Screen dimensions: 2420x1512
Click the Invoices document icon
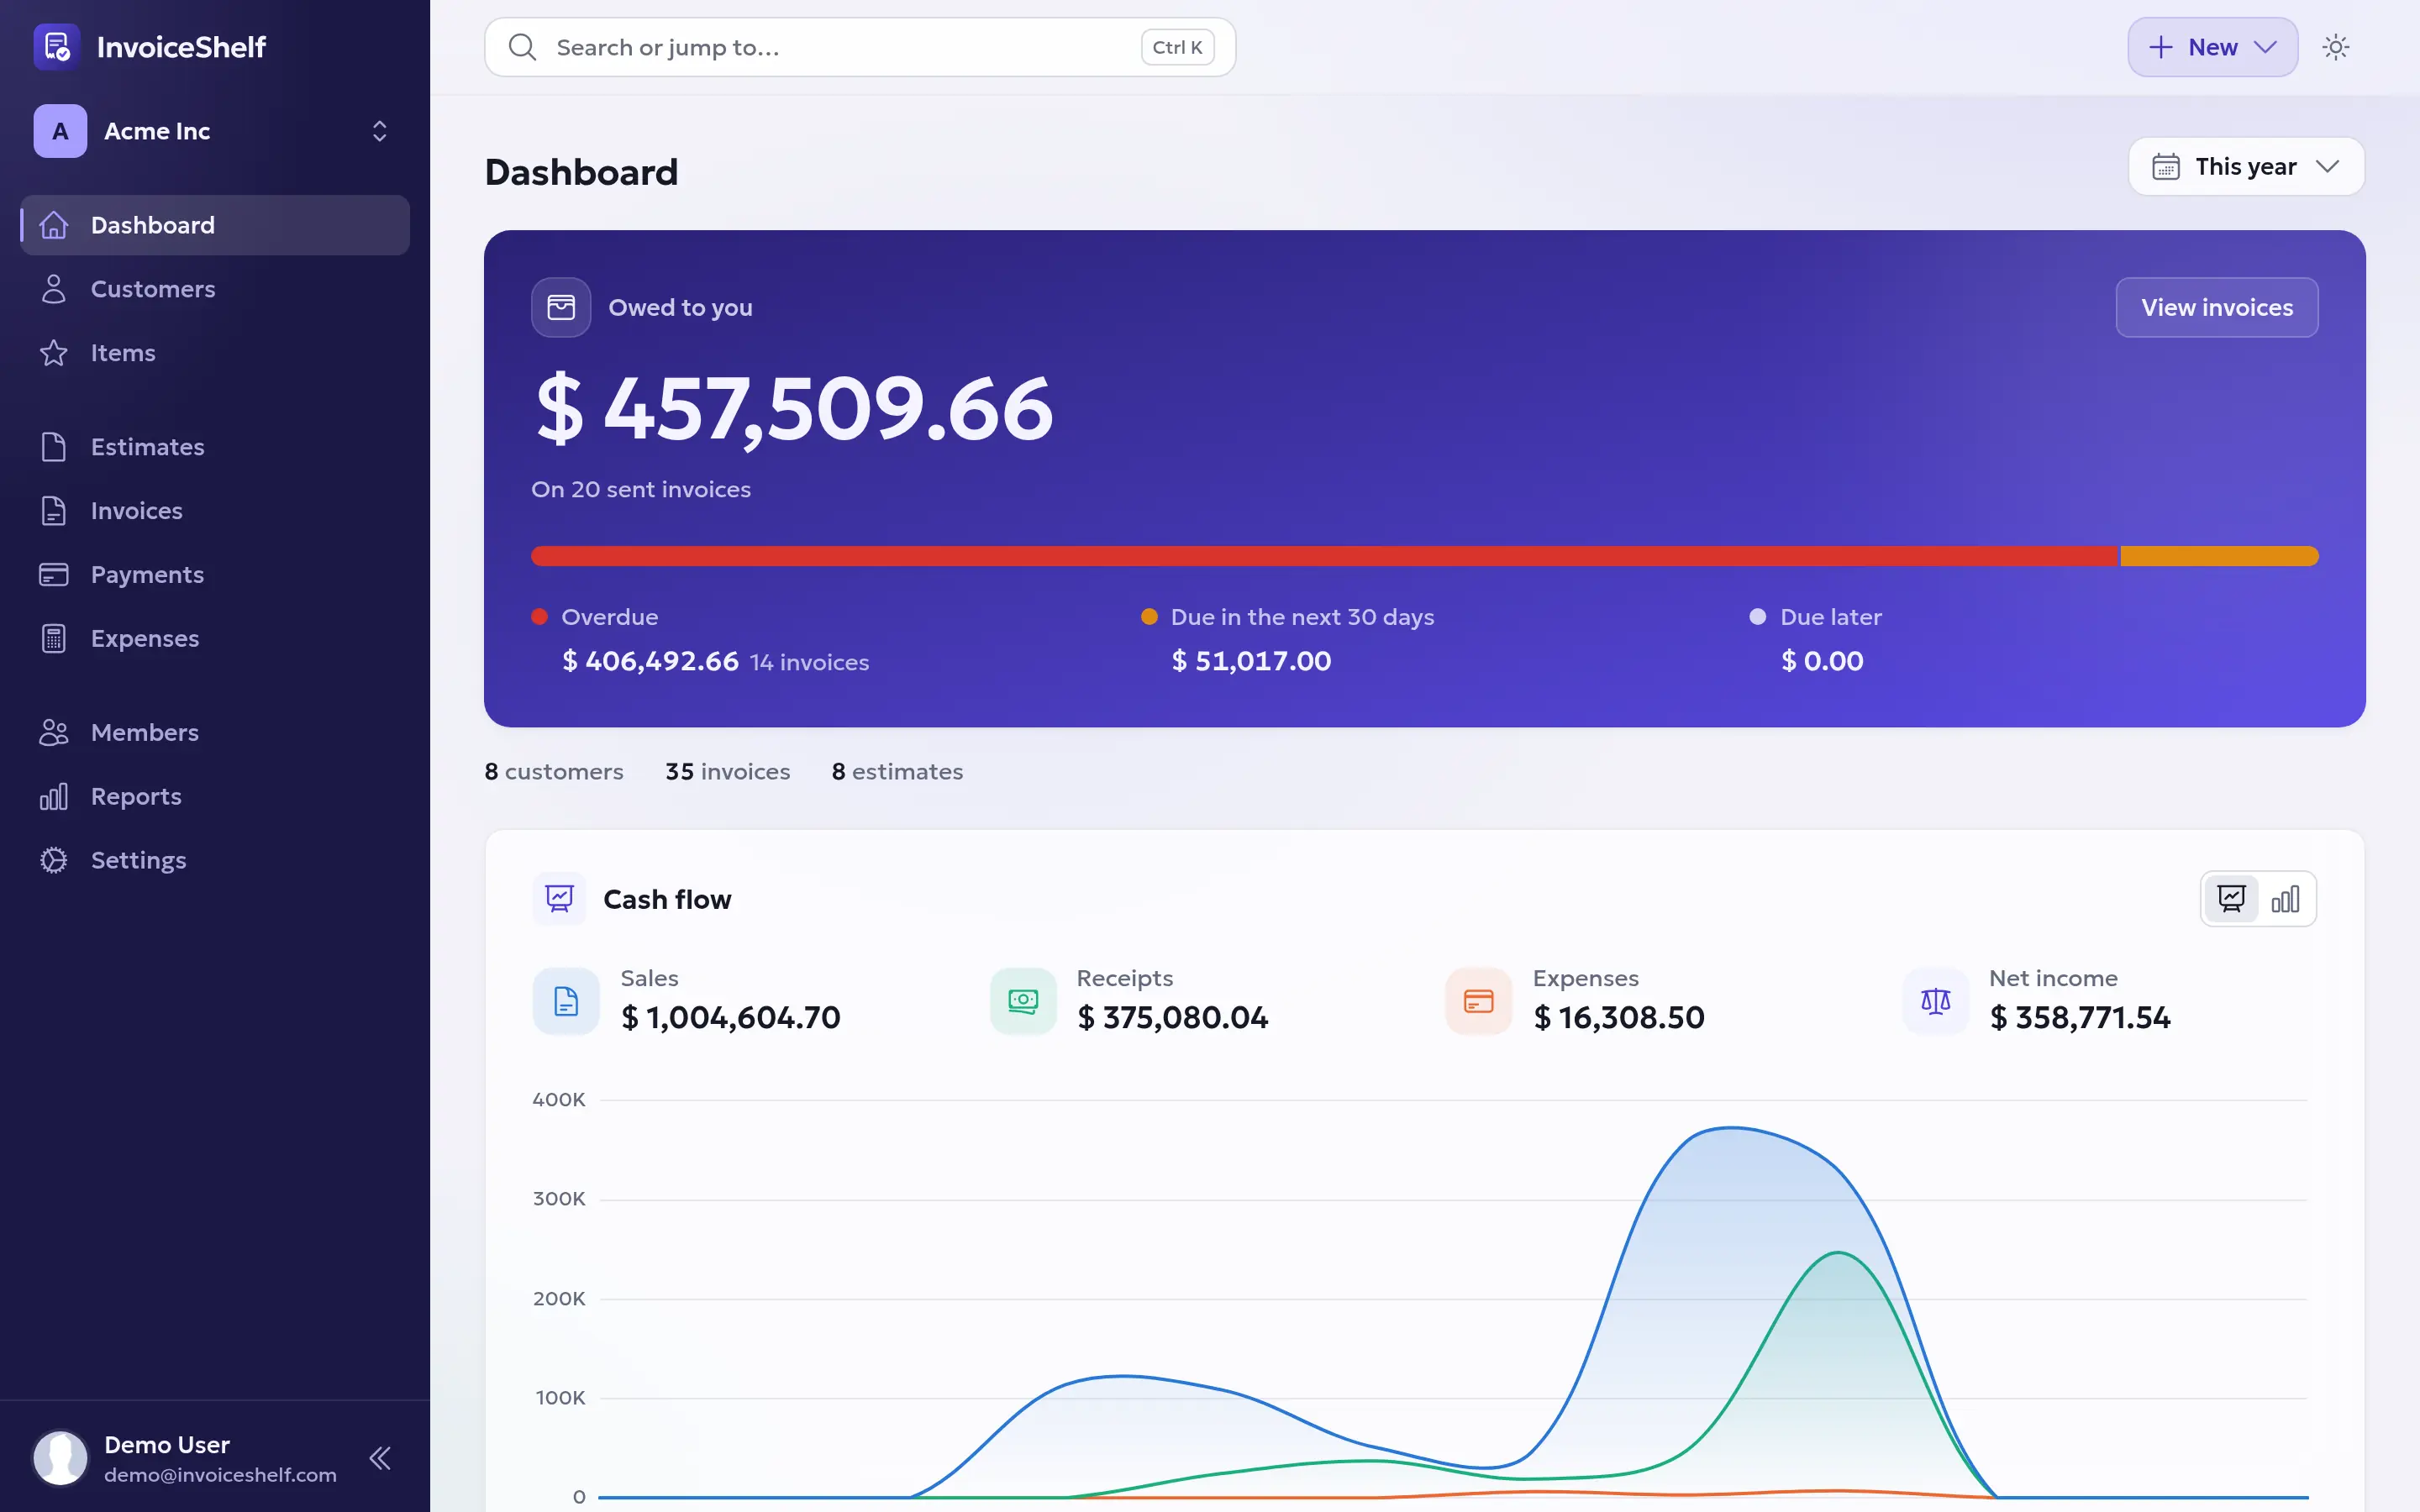tap(54, 511)
